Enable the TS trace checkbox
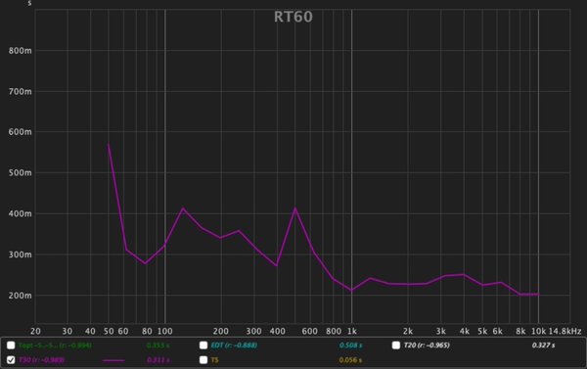Image resolution: width=587 pixels, height=369 pixels. [203, 360]
